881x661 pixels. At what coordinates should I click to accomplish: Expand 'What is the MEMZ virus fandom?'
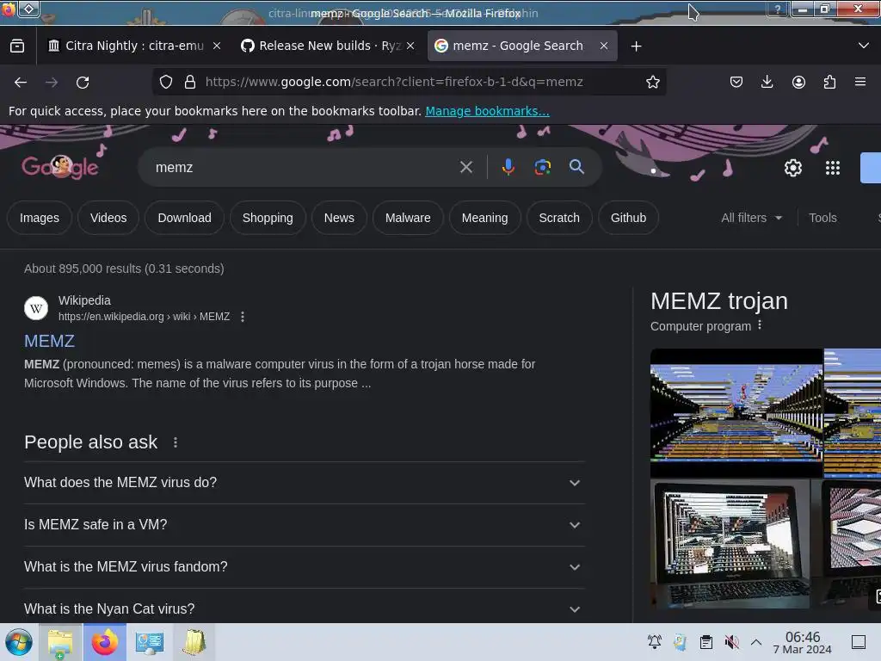[x=304, y=567]
